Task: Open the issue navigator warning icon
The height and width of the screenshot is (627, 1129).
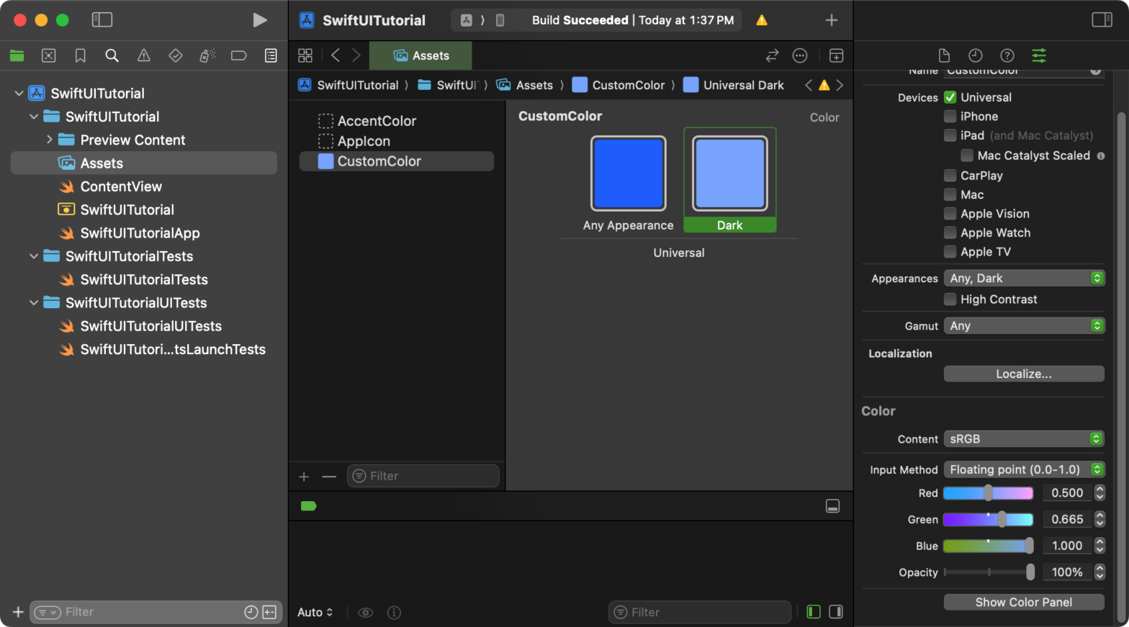Action: 144,55
